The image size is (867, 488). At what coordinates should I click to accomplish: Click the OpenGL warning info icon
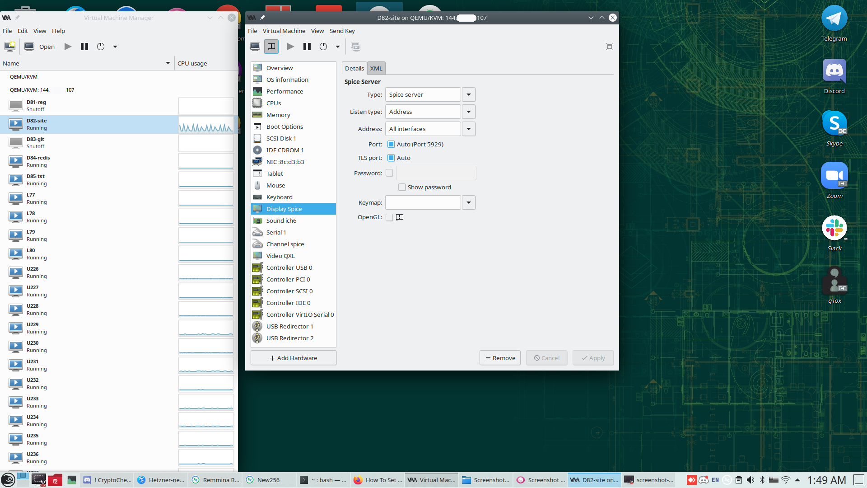(400, 217)
